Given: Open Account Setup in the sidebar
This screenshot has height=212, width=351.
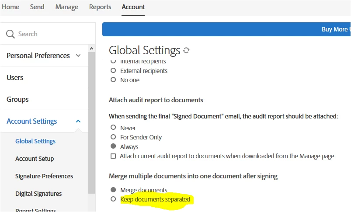Looking at the screenshot, I should click(x=35, y=159).
